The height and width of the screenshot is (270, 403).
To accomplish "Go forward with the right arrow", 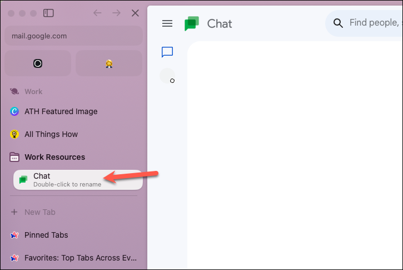I will click(116, 13).
